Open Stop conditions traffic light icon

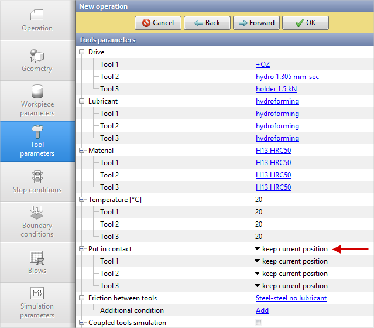37,176
